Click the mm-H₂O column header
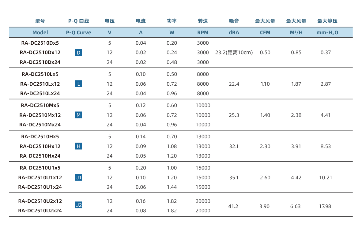Screen dimensions: 362x235 (327, 32)
